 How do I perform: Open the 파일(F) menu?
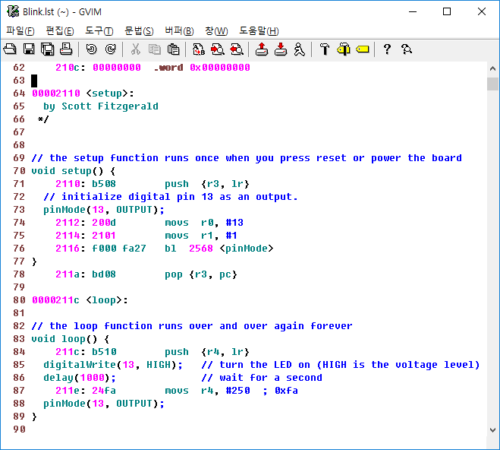20,31
